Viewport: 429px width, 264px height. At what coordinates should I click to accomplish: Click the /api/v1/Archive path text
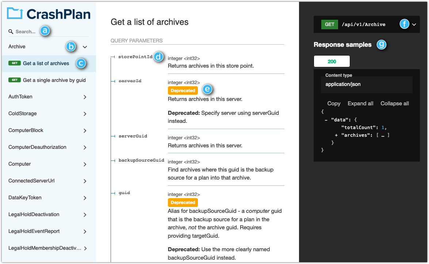364,24
